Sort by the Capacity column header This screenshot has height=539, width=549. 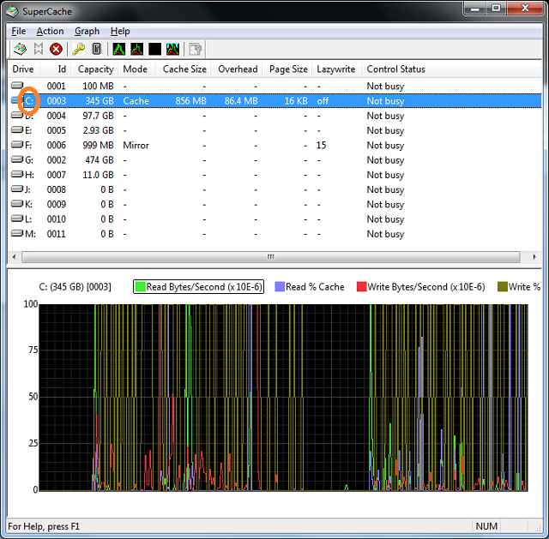95,69
